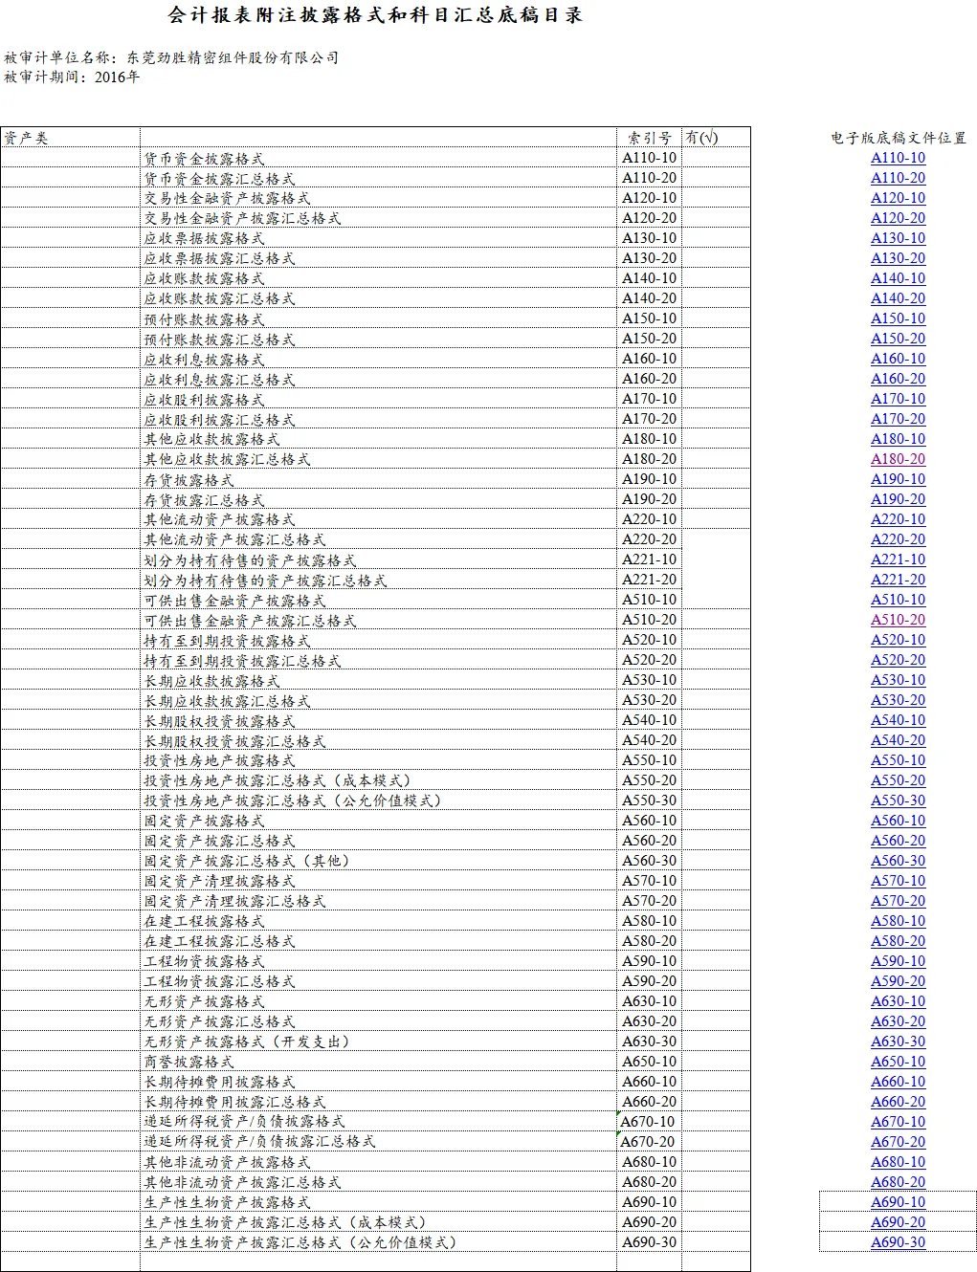Select the 交易性金融资产披露汇总格式 cell

pyautogui.click(x=378, y=218)
